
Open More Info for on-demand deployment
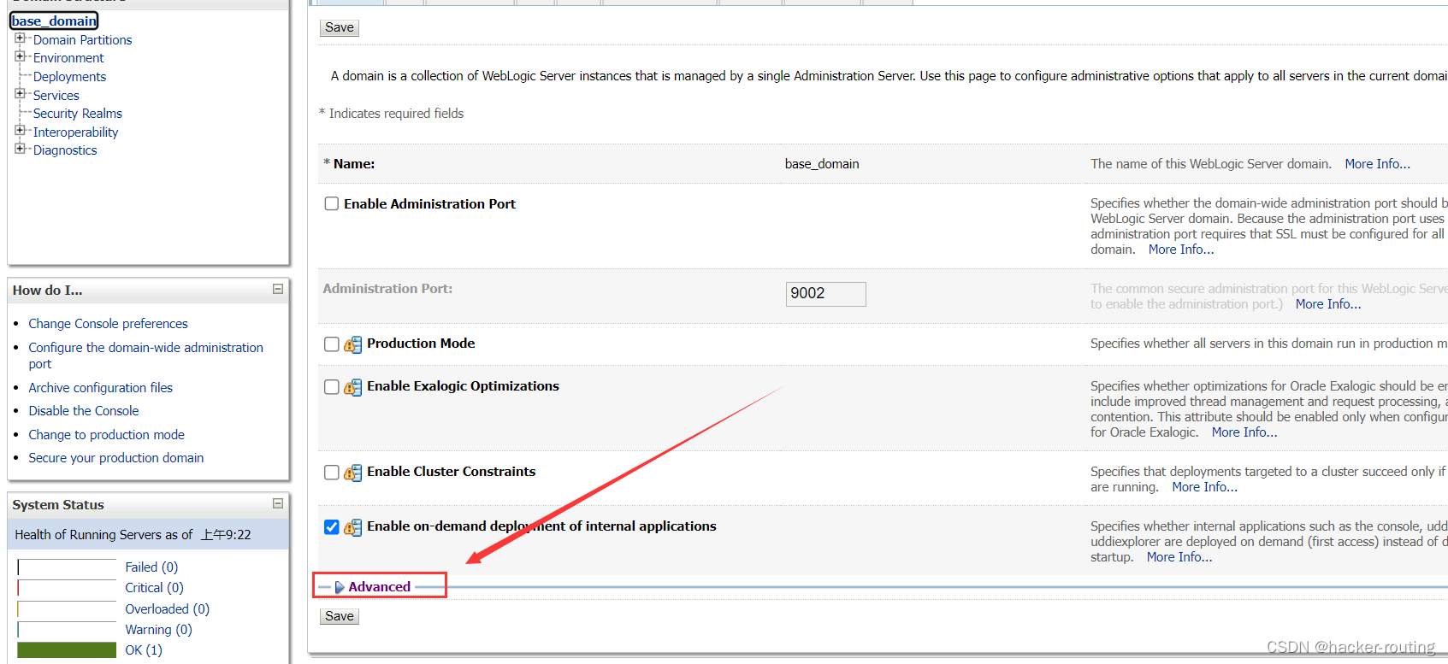(x=1179, y=557)
